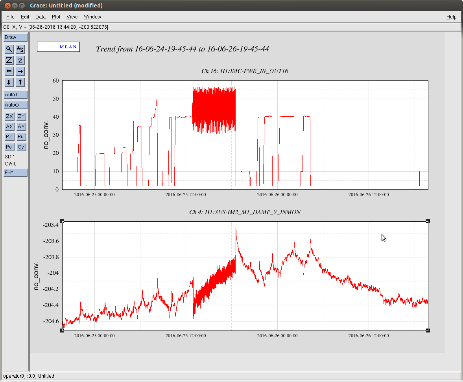Select the magnifier zoom tool icon
This screenshot has width=463, height=382.
click(9, 49)
